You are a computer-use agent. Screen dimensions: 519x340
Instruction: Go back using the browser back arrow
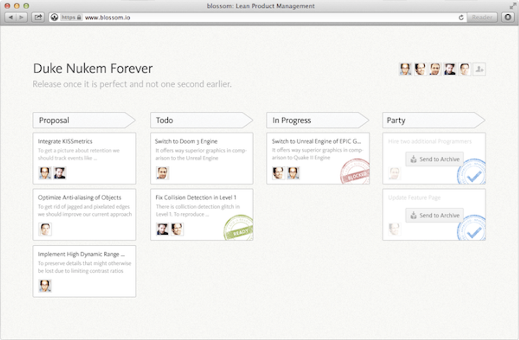click(11, 17)
